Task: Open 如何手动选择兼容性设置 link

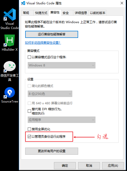Action: coord(43,43)
